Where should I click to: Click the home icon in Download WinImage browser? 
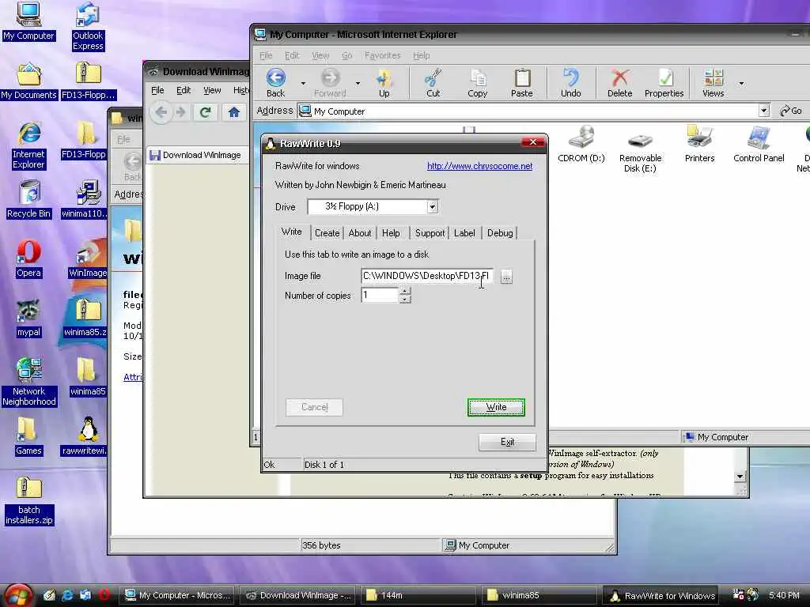(234, 112)
